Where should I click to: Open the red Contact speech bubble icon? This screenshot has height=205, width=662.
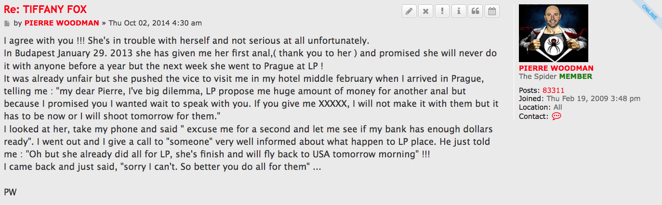pyautogui.click(x=556, y=116)
